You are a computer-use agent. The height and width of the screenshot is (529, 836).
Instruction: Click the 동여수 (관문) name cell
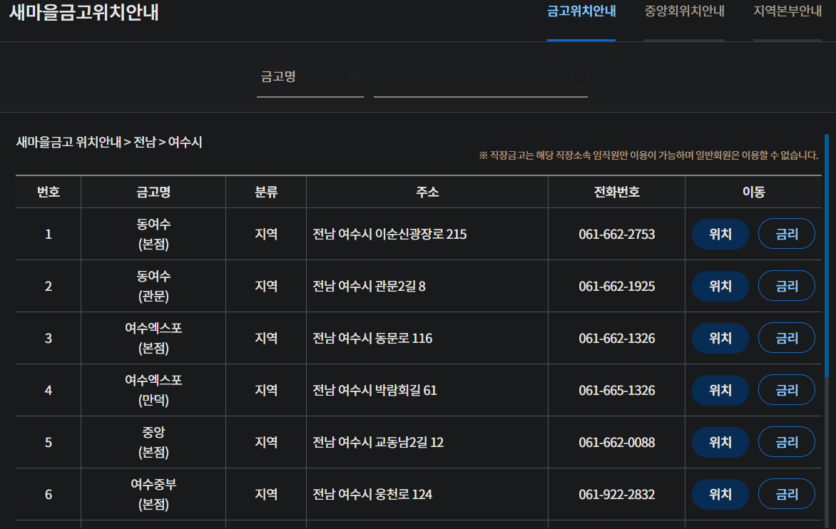coord(153,286)
